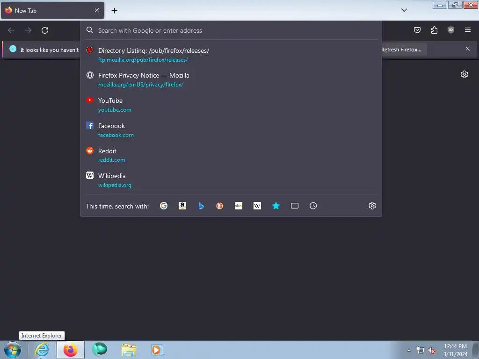479x359 pixels.
Task: Open the YouTube suggestion
Action: point(231,105)
